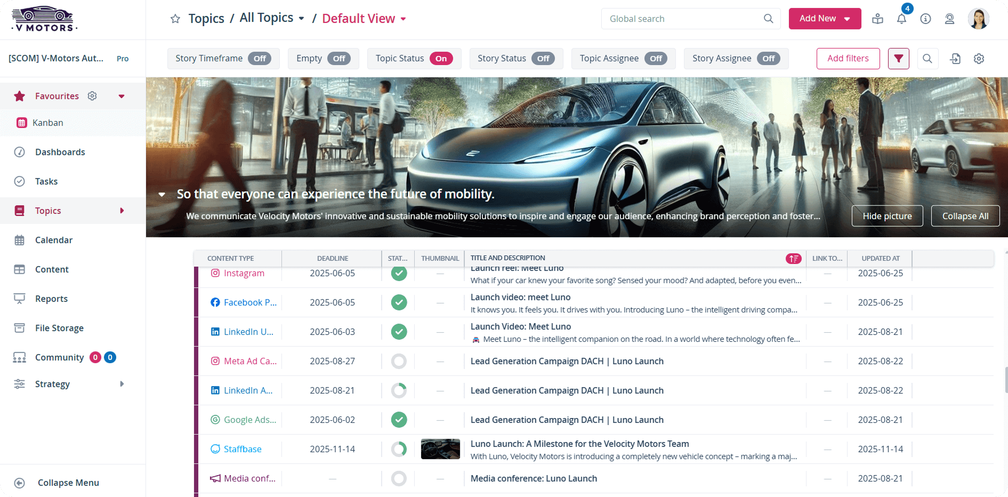Open the Staffbase content link

[243, 449]
